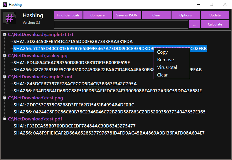
Task: Export results with Save as JSON
Action: pos(127,15)
